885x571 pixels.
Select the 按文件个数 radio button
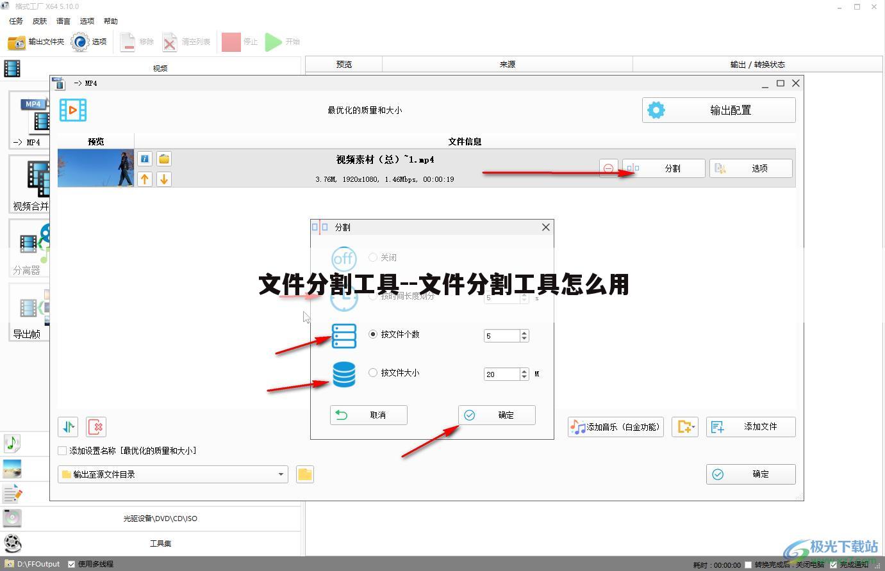373,334
